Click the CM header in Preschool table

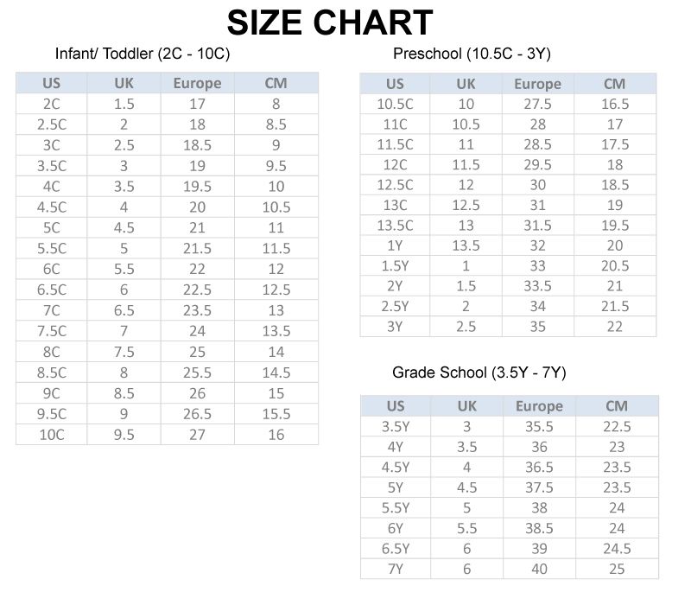(x=615, y=84)
